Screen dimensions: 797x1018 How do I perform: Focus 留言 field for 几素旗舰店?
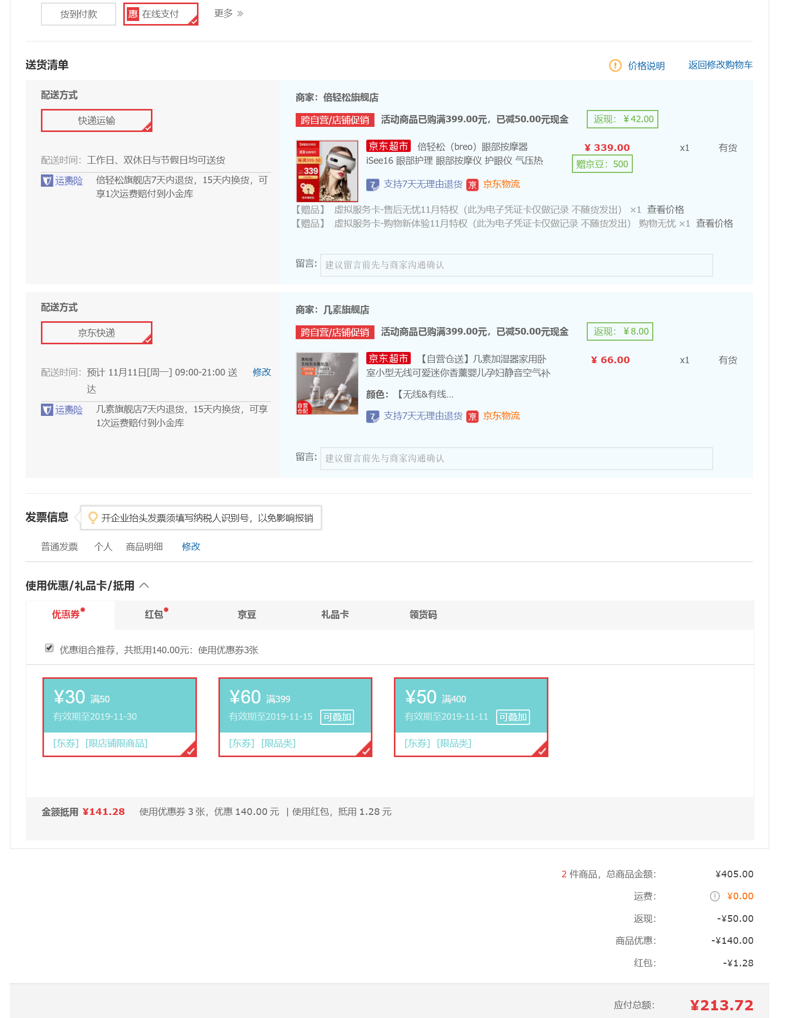(x=517, y=458)
